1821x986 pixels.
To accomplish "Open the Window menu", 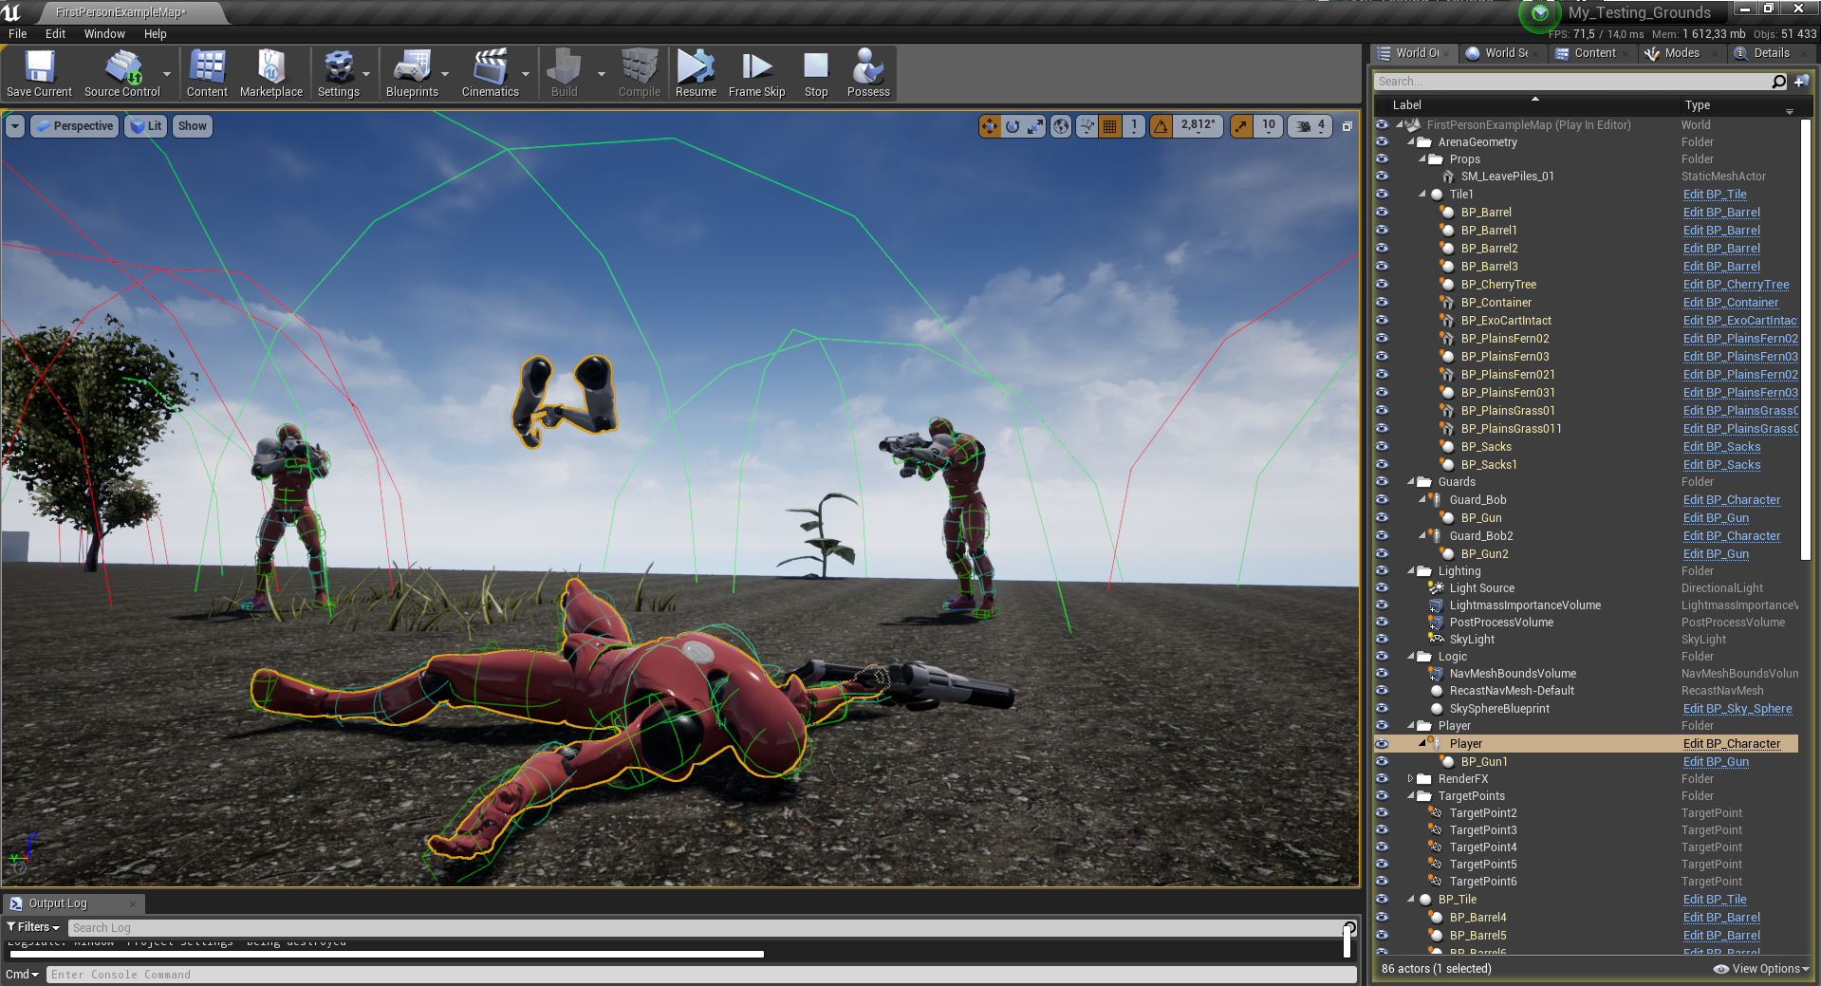I will (104, 34).
